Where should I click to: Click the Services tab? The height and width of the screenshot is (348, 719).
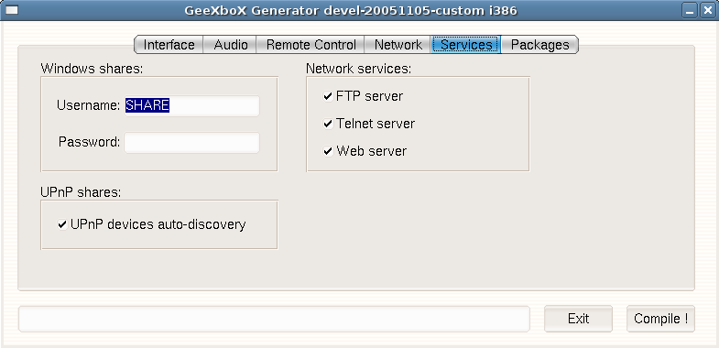(466, 45)
